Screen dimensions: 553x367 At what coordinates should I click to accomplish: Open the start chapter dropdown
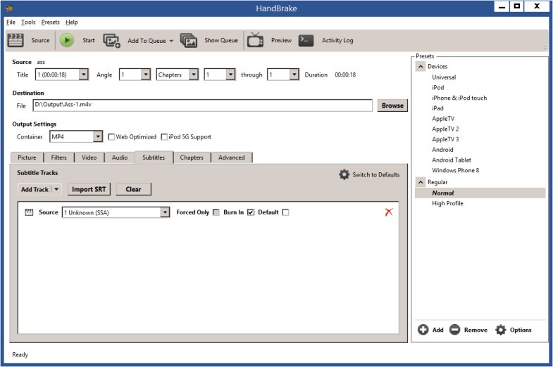tap(230, 75)
